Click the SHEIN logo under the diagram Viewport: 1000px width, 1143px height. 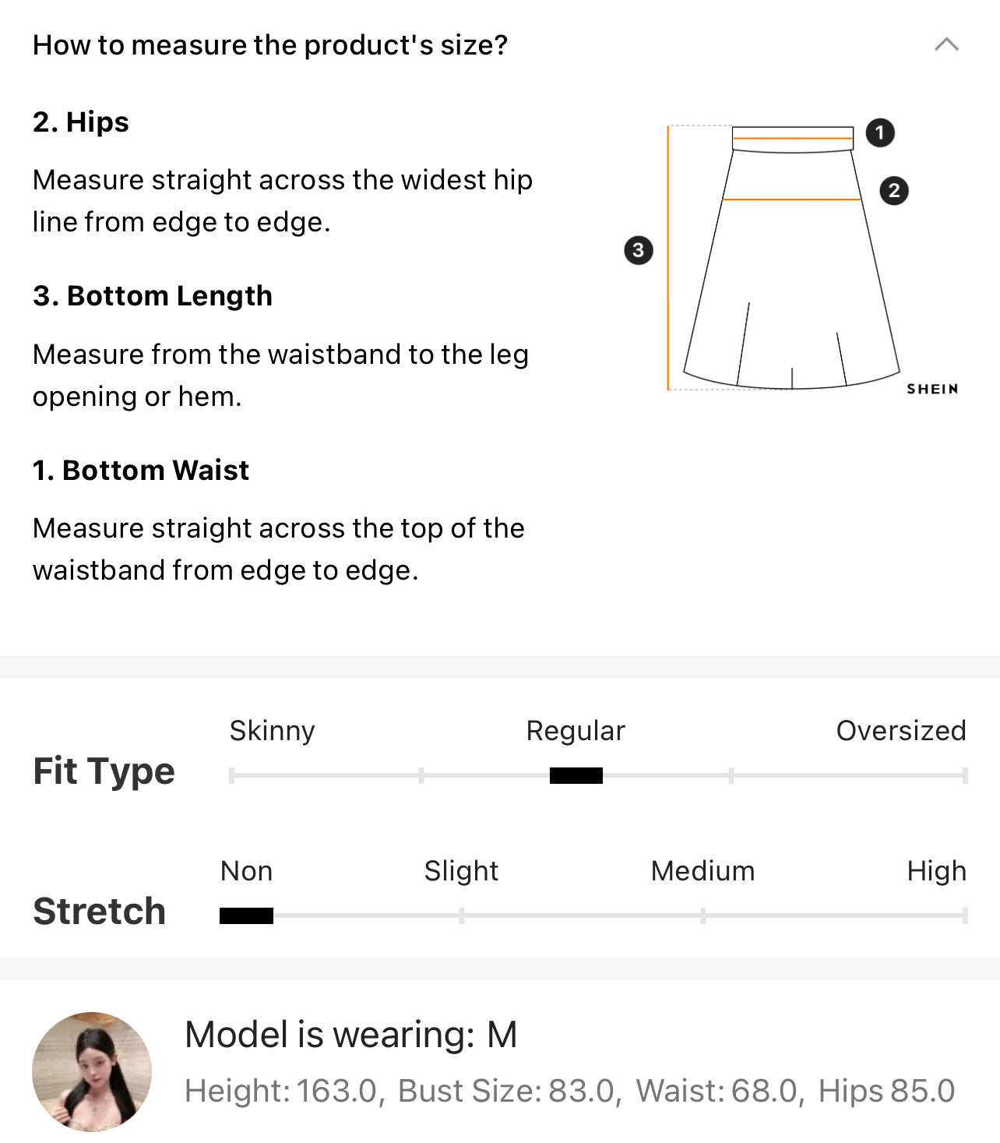932,389
